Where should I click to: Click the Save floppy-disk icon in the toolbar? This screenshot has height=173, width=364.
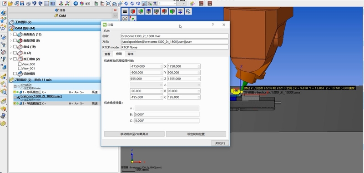coord(22,4)
